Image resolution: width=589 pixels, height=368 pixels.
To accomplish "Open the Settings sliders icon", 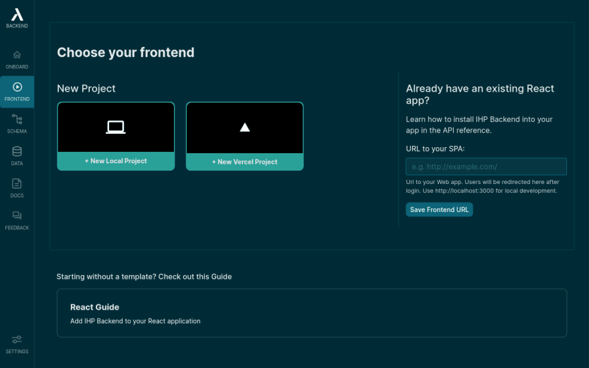I will click(x=17, y=339).
